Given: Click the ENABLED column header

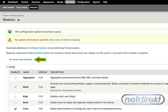Looking at the screenshot, I should pyautogui.click(x=15, y=72).
